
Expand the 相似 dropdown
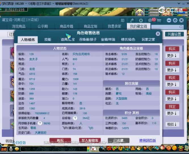(172, 124)
